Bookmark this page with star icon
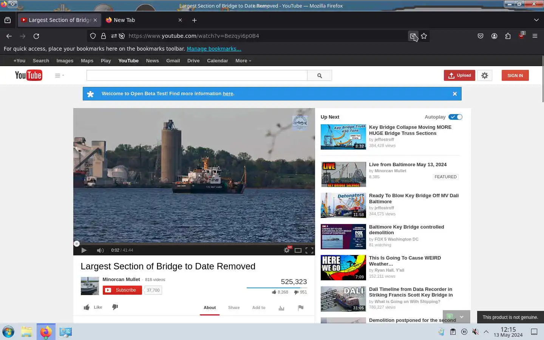Viewport: 544px width, 340px height. coord(424,36)
